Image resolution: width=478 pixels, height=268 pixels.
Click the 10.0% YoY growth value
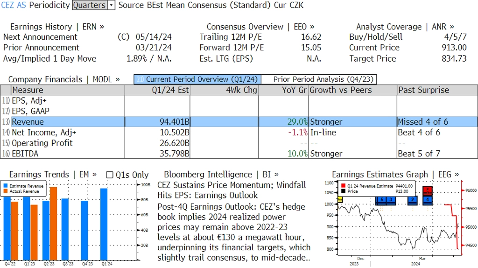click(x=297, y=154)
